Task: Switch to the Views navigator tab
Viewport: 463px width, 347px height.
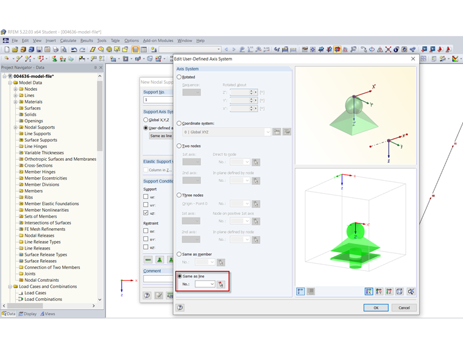Action: 48,314
